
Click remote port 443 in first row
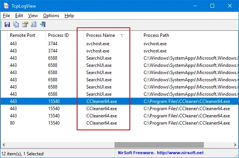point(13,44)
